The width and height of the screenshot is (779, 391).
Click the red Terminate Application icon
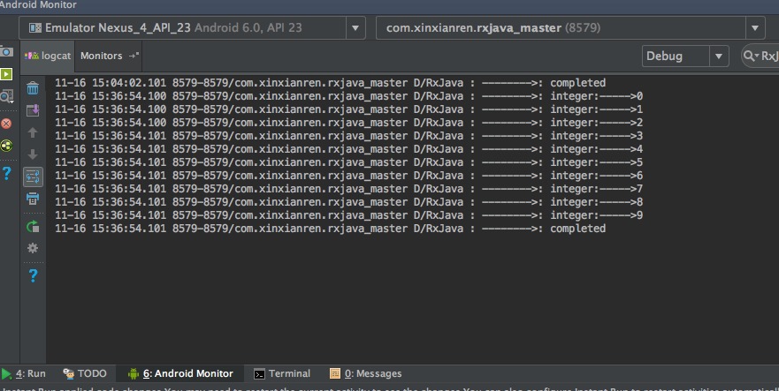(6, 124)
